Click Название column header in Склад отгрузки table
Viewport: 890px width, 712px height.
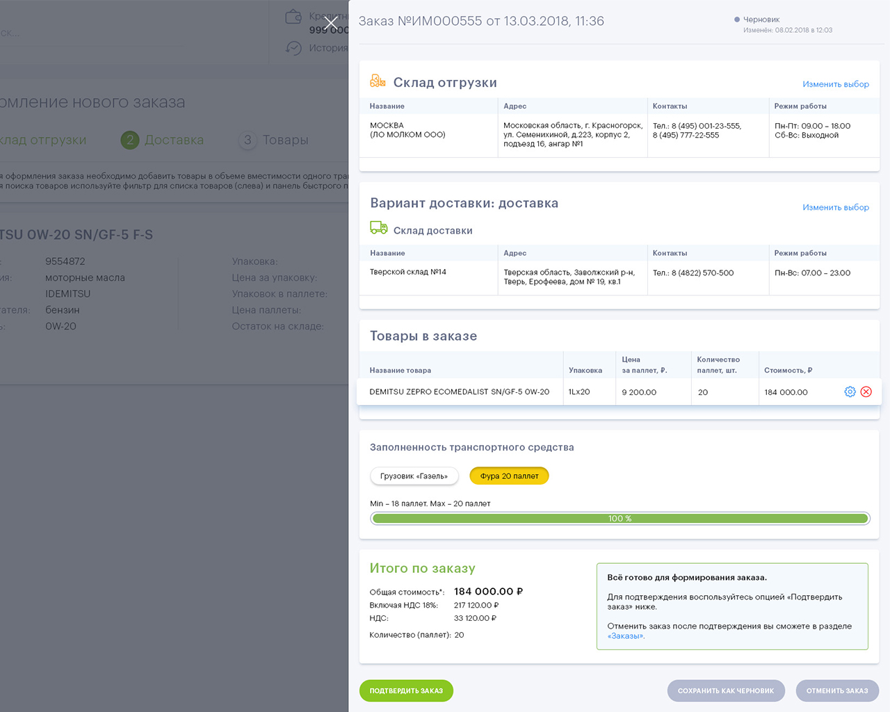[x=387, y=106]
